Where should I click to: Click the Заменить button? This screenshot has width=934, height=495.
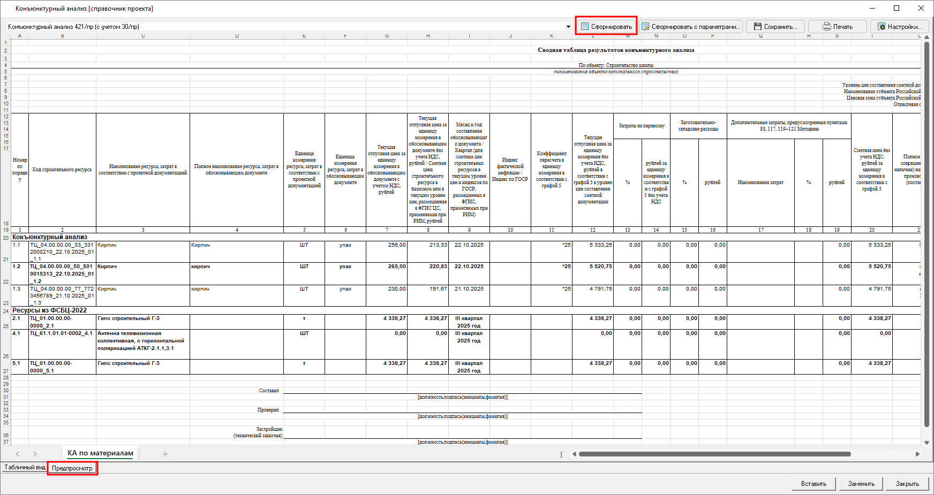click(x=861, y=484)
